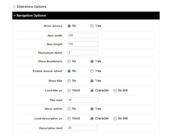Select No for Show arrows
172x140 pixels.
pyautogui.click(x=69, y=26)
